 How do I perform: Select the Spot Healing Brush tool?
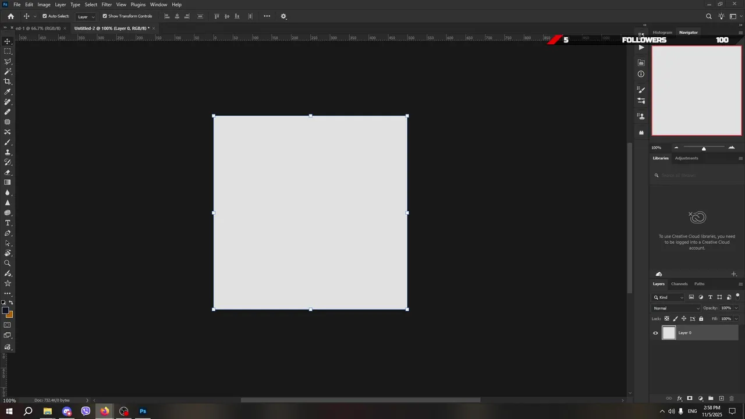pyautogui.click(x=8, y=102)
